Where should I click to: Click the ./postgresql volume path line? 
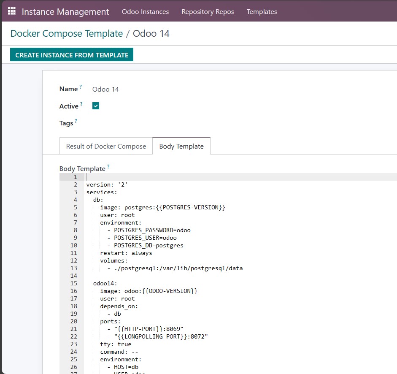[x=175, y=268]
